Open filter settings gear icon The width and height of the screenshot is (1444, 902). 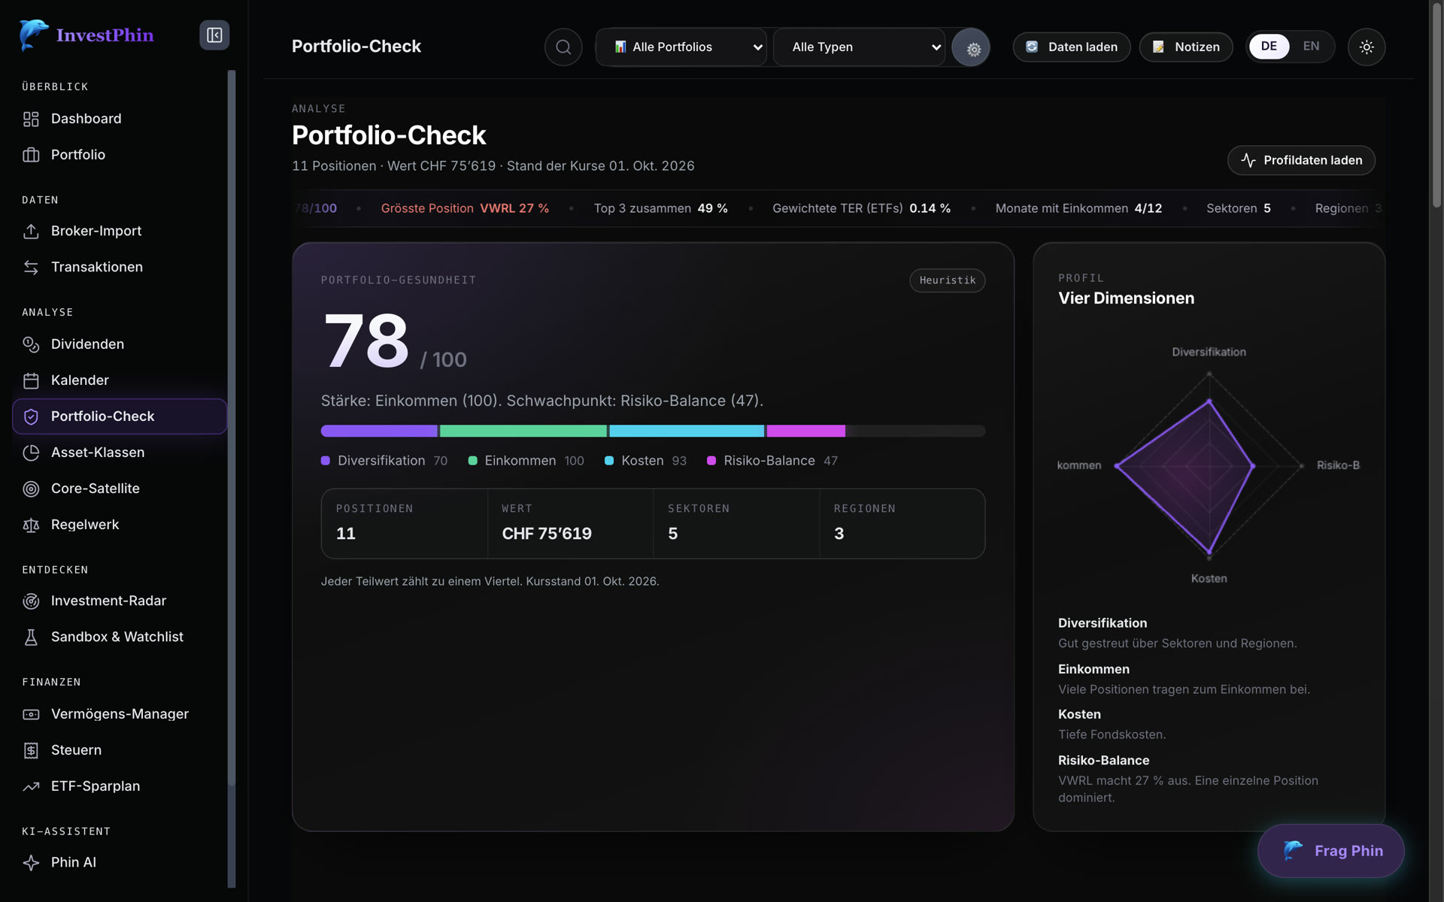pos(971,47)
